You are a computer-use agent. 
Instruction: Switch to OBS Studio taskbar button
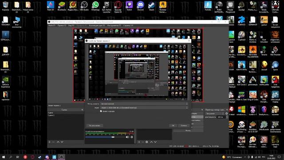(61, 157)
